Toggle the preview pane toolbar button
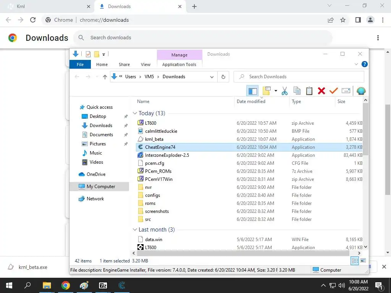The height and width of the screenshot is (293, 391). 252,91
